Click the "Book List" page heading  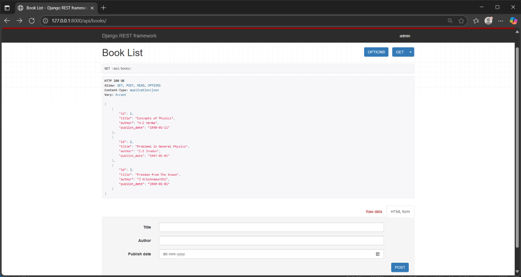[x=122, y=53]
